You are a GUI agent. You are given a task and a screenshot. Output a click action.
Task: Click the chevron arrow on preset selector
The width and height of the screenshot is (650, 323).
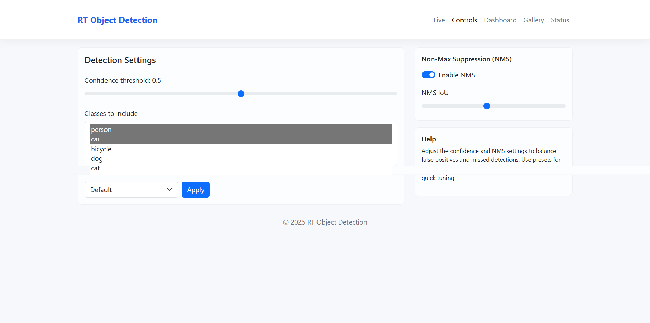[169, 190]
